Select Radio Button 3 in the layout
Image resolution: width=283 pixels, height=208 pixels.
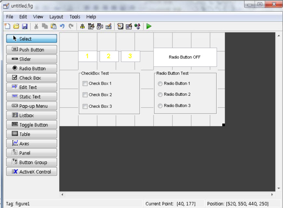click(174, 106)
